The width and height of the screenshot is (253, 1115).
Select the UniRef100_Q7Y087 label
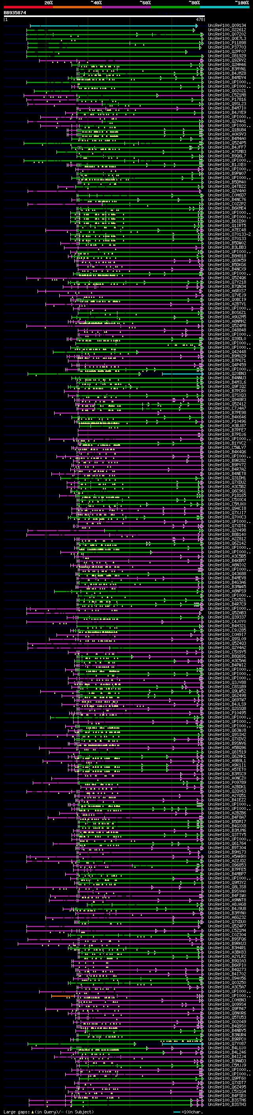click(x=227, y=1043)
